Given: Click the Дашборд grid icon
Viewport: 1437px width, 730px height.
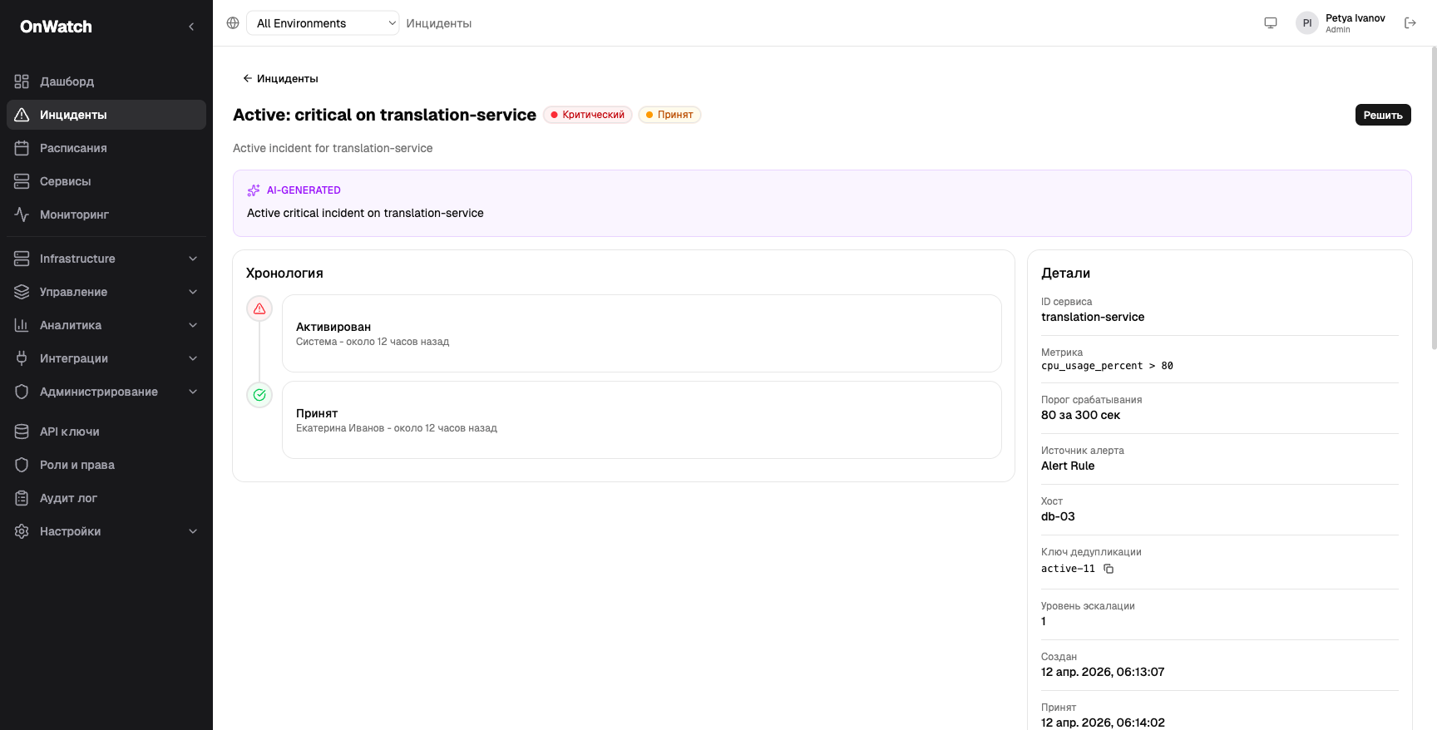Looking at the screenshot, I should (22, 81).
